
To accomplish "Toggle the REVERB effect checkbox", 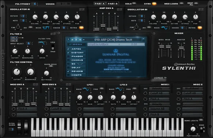I will (68, 71).
